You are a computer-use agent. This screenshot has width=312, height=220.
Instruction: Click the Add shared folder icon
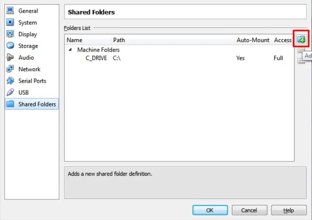pyautogui.click(x=302, y=40)
